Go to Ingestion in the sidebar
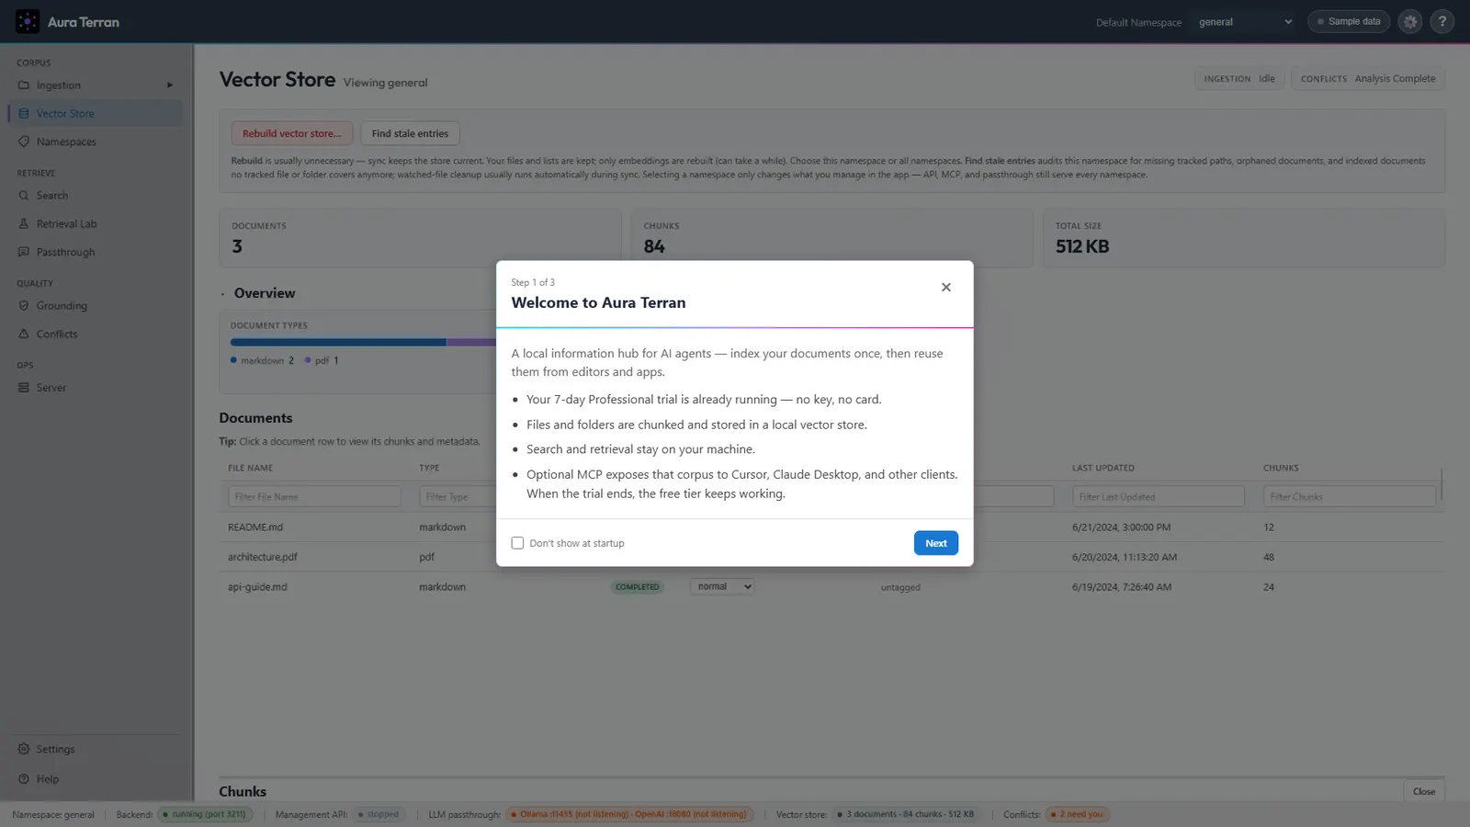This screenshot has width=1470, height=827. [96, 85]
